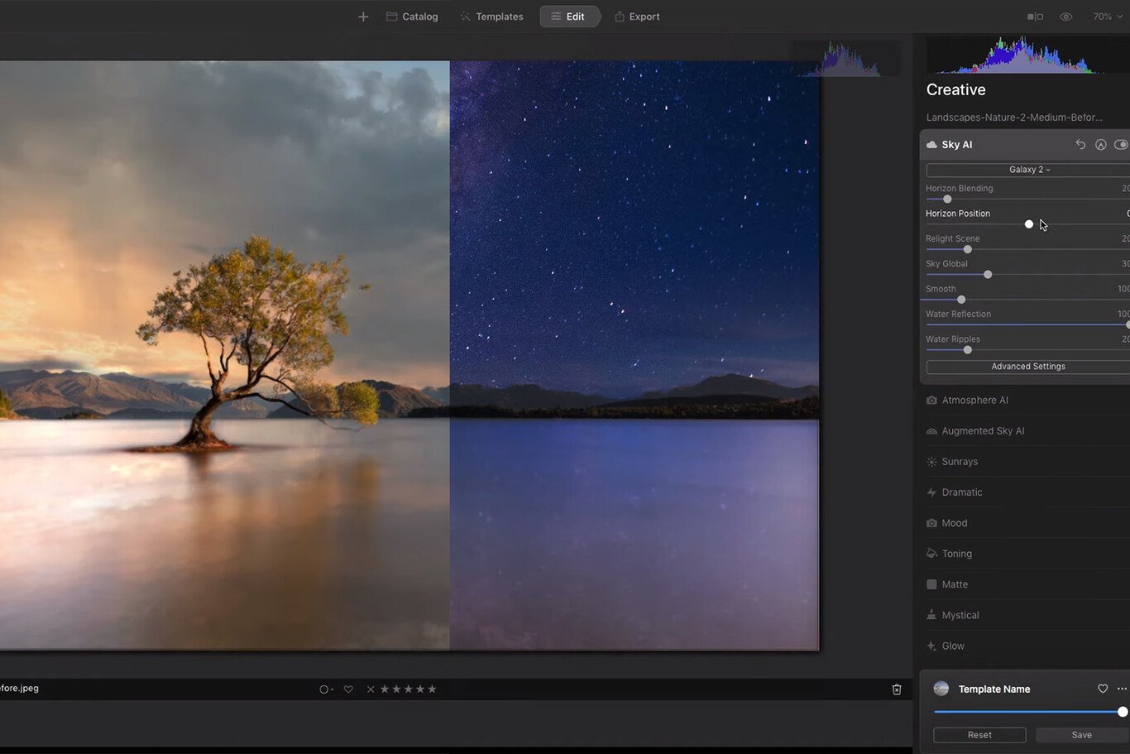Image resolution: width=1130 pixels, height=754 pixels.
Task: Click the Creative panel heading
Action: (x=956, y=89)
